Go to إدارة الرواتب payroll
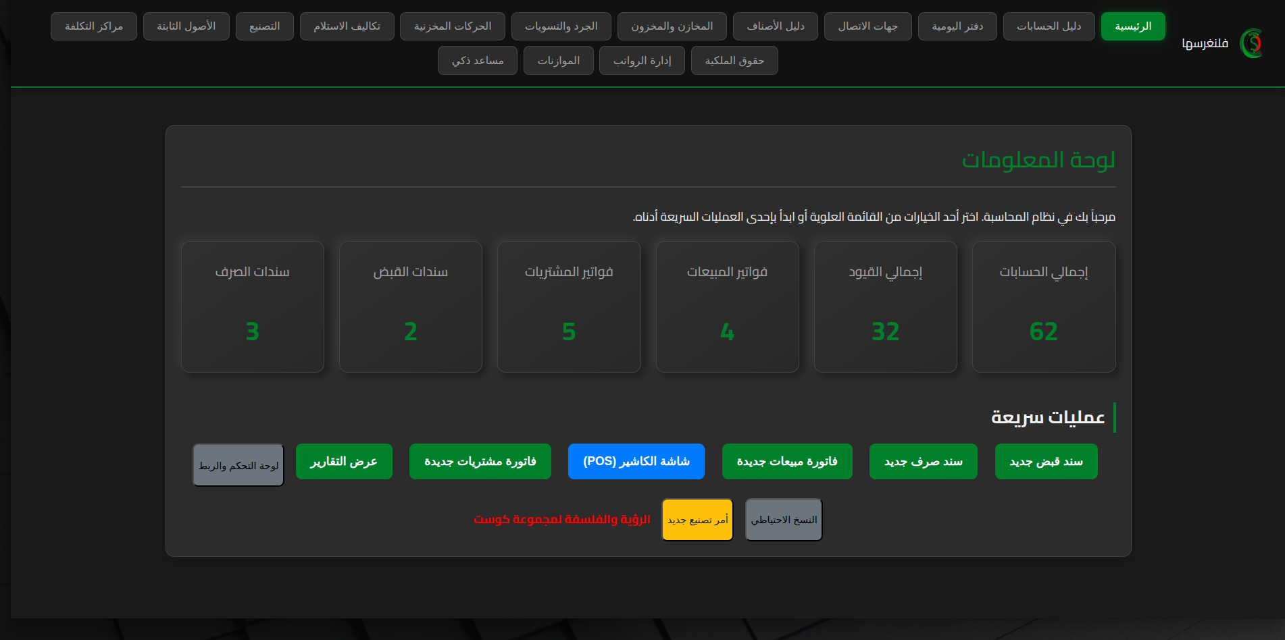 642,61
